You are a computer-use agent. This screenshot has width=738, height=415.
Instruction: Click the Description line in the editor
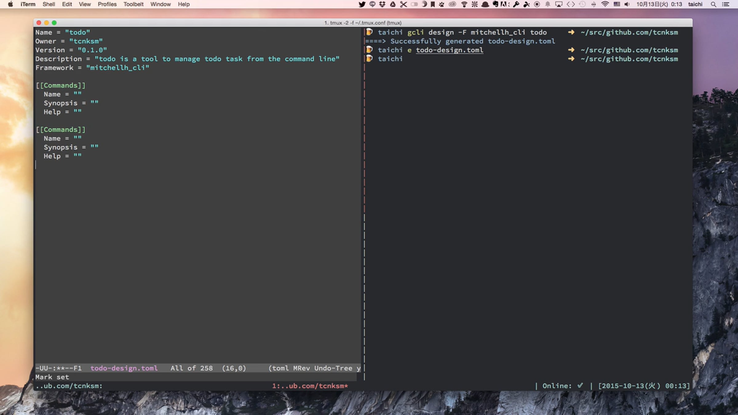(x=187, y=59)
